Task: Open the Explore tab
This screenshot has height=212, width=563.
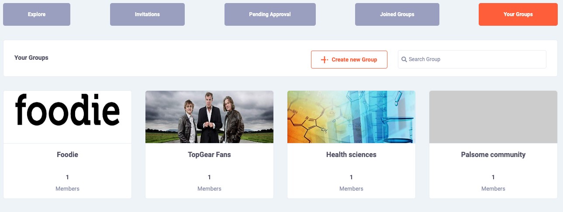Action: 37,14
